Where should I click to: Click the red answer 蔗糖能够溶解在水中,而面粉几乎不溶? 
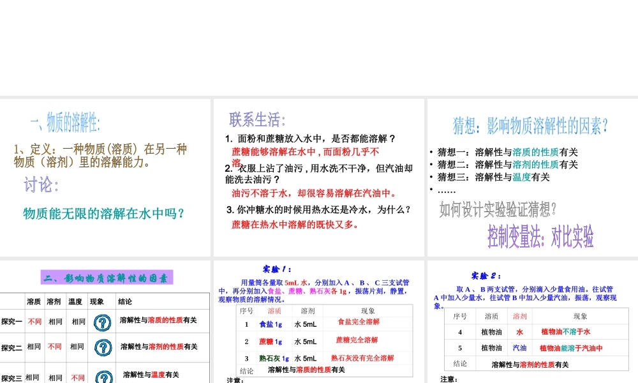pos(305,156)
